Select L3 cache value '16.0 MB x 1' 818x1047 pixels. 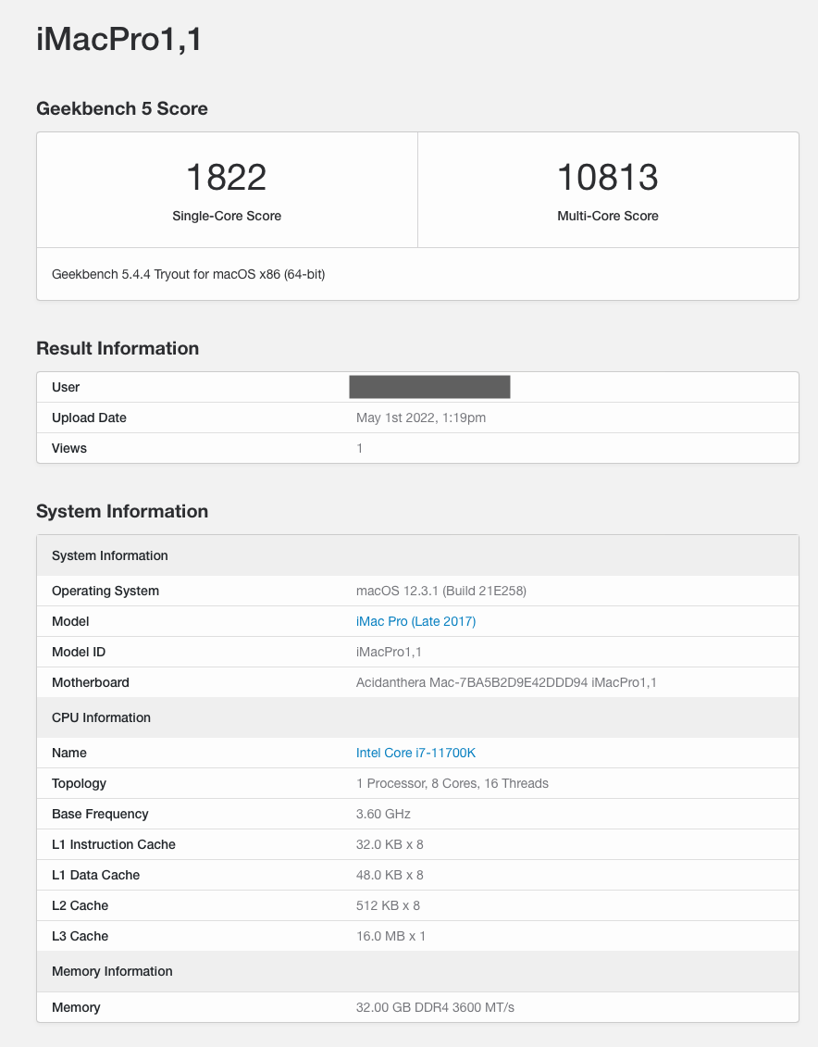coord(390,937)
